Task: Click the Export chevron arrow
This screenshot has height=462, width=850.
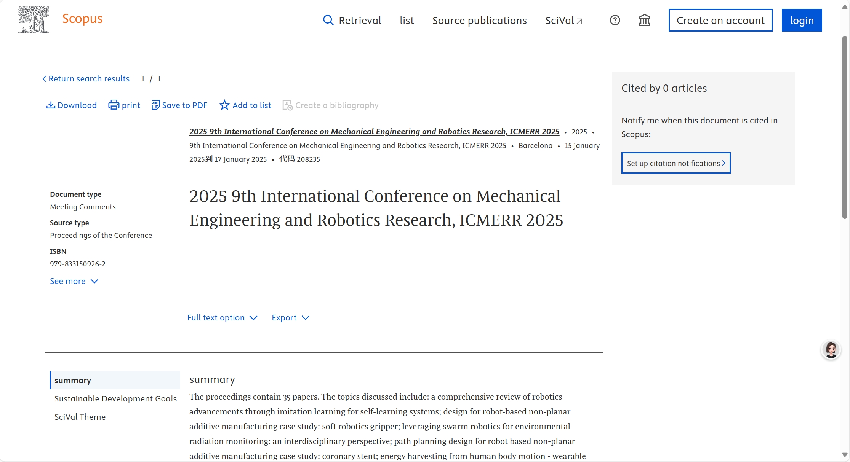Action: [x=306, y=318]
